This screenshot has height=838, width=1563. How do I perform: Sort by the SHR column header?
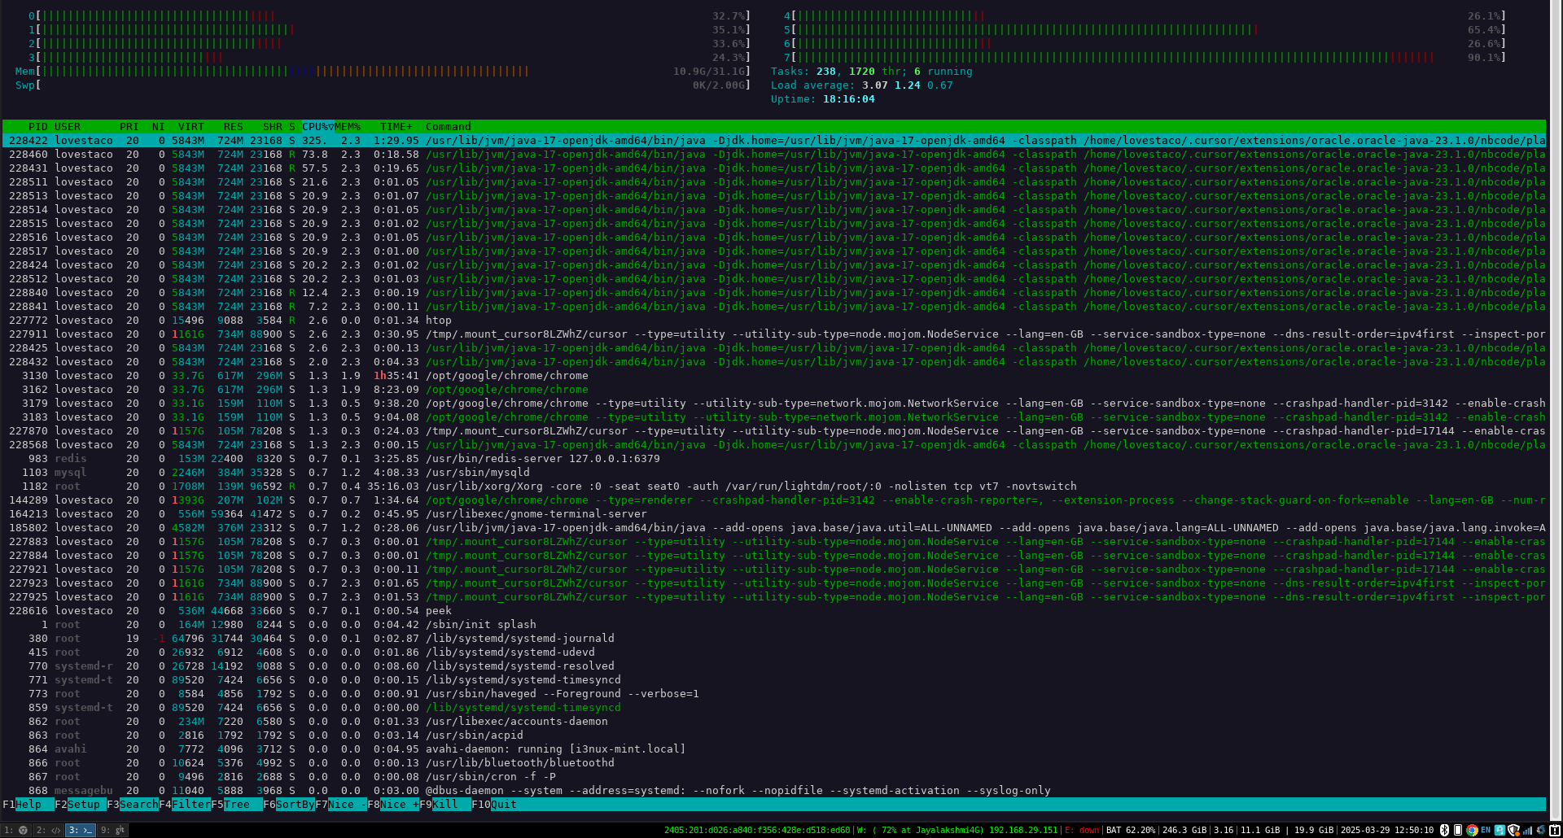(x=273, y=127)
